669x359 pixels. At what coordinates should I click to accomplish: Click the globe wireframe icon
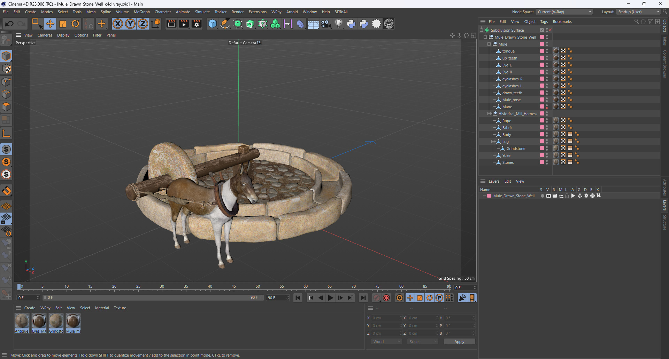(x=389, y=24)
